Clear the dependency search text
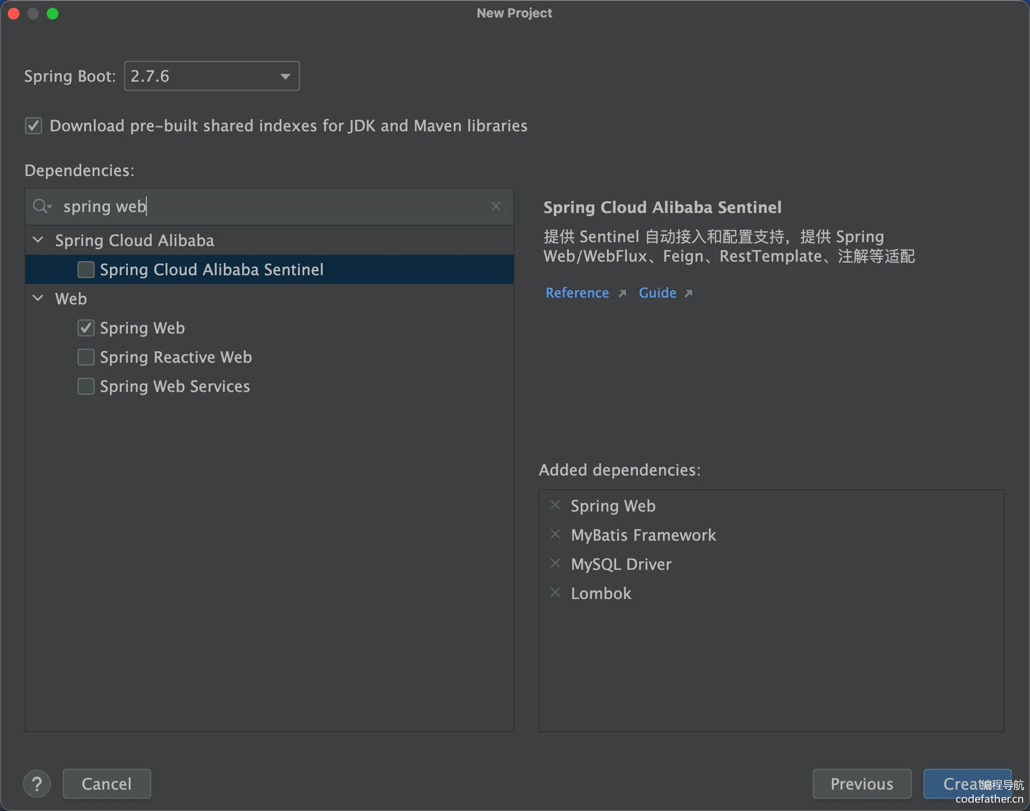 coord(496,206)
